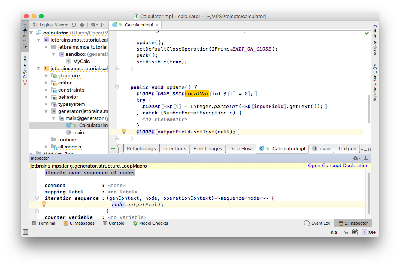Click the intention lightbulb beside outputField.setText line

tap(123, 132)
